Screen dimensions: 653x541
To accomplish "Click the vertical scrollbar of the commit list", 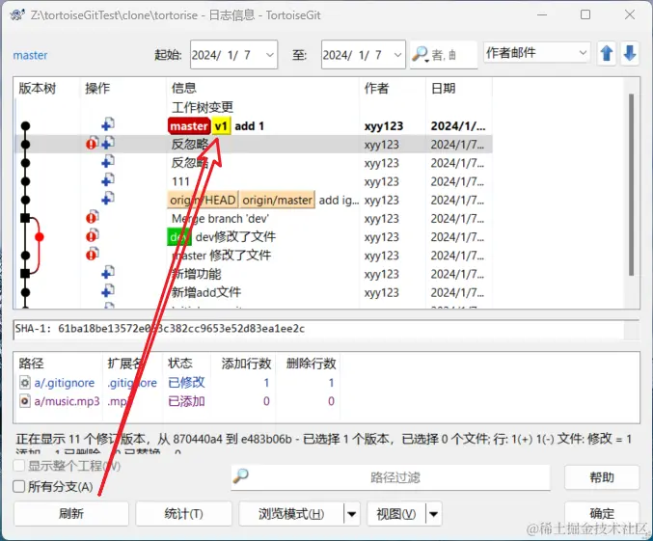I will coord(632,185).
